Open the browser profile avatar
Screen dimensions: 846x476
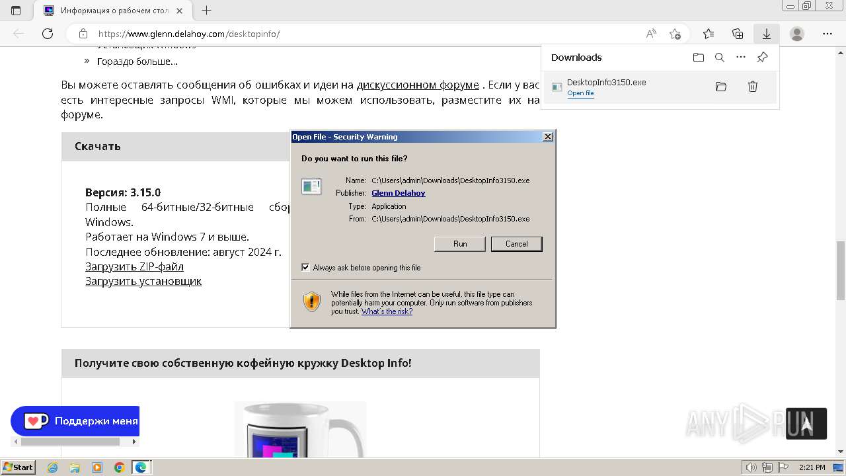797,34
